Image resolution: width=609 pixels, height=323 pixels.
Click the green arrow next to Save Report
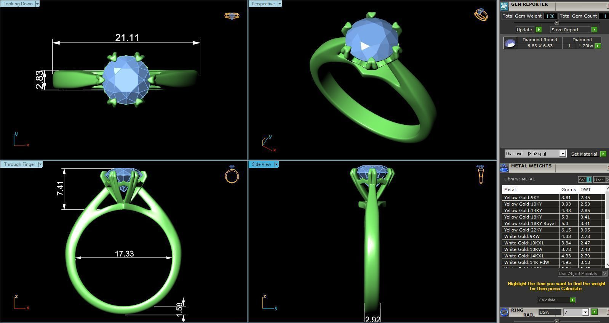(x=594, y=30)
